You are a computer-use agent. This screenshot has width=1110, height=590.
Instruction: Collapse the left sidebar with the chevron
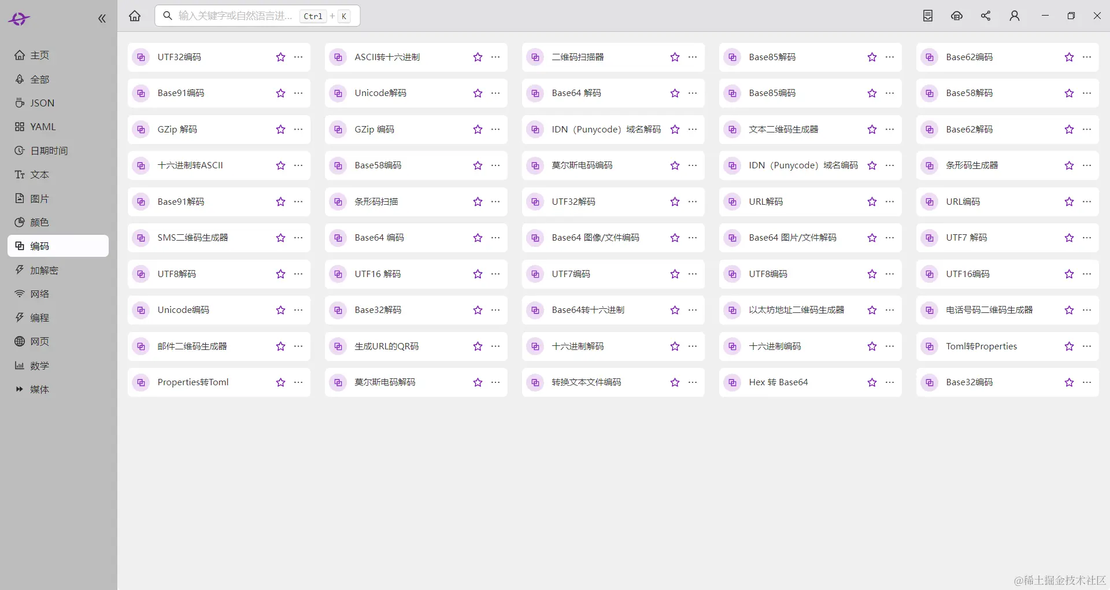click(x=102, y=18)
